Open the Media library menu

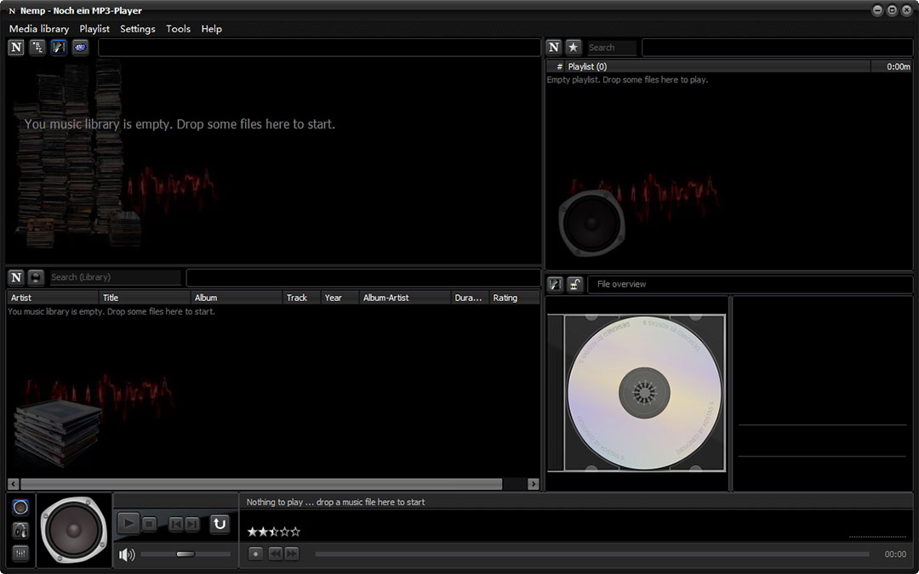tap(39, 29)
